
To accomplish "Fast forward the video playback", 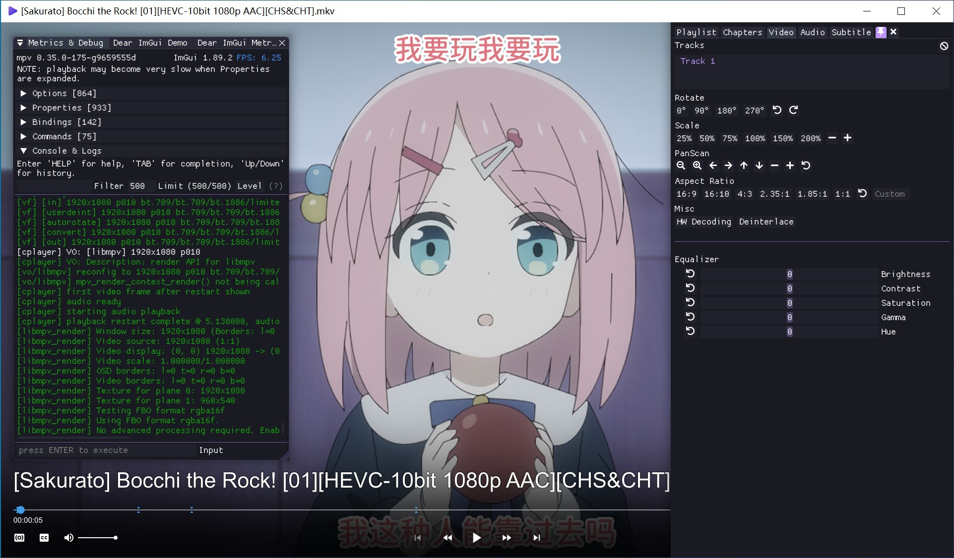I will point(507,538).
